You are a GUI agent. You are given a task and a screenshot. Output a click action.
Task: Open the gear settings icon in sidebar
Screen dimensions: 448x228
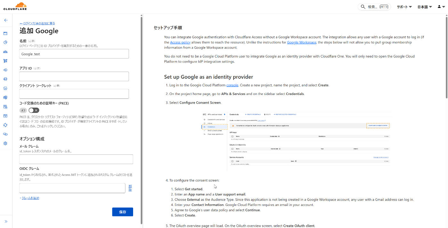tap(5, 143)
